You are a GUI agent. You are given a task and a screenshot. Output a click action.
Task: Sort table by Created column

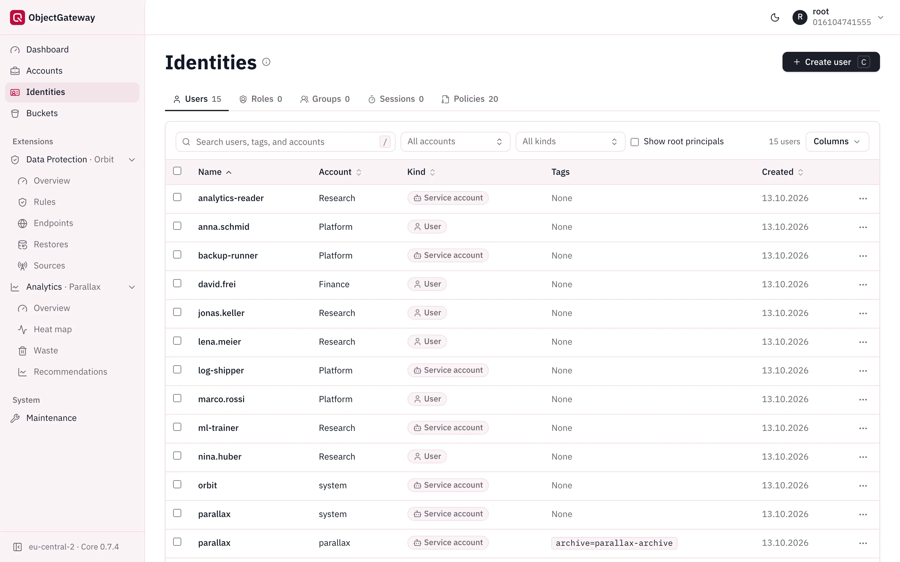782,172
